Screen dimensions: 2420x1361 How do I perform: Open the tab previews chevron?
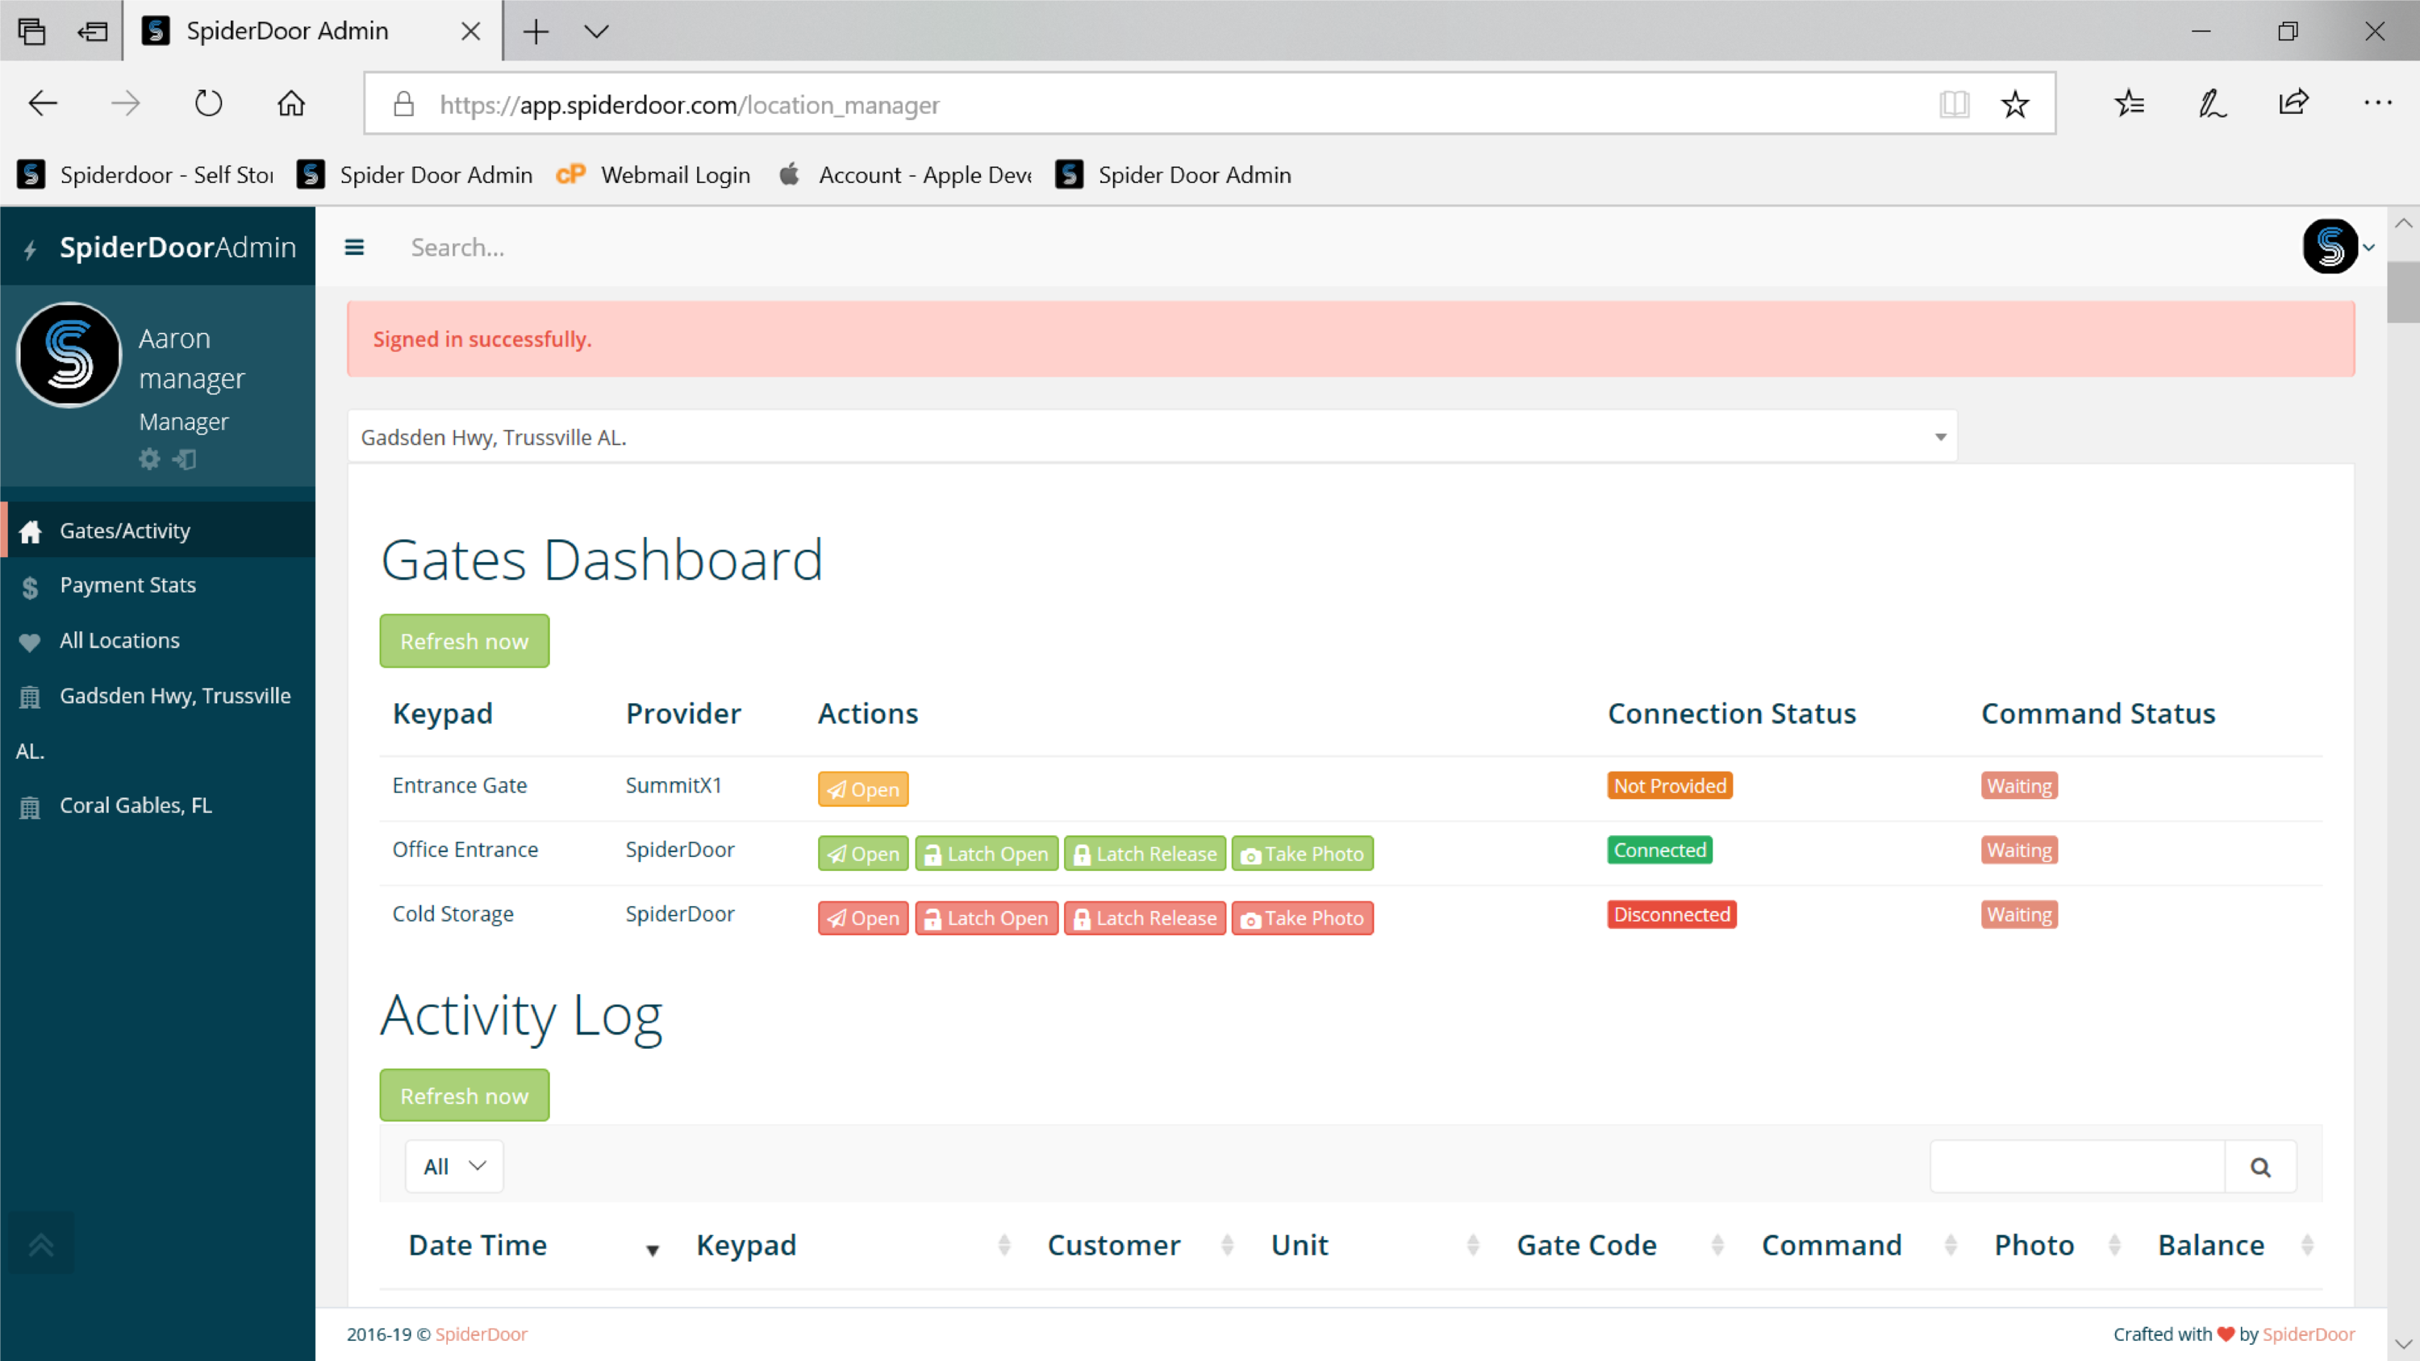tap(597, 32)
